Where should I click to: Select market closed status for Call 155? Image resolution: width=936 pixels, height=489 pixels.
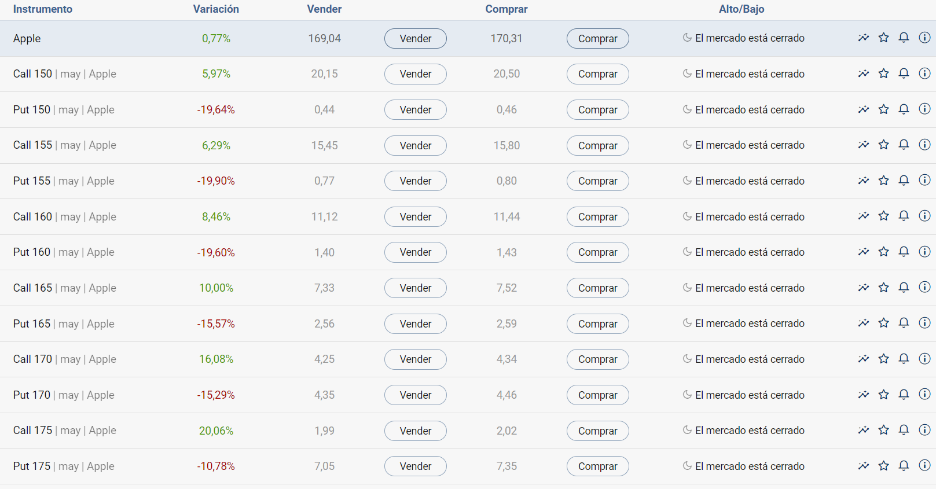pyautogui.click(x=744, y=145)
